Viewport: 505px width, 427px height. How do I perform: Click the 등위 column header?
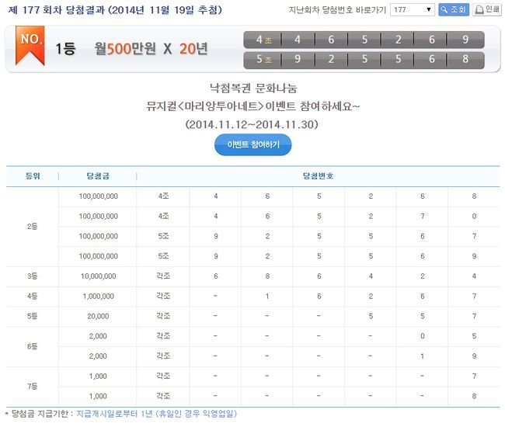click(32, 176)
